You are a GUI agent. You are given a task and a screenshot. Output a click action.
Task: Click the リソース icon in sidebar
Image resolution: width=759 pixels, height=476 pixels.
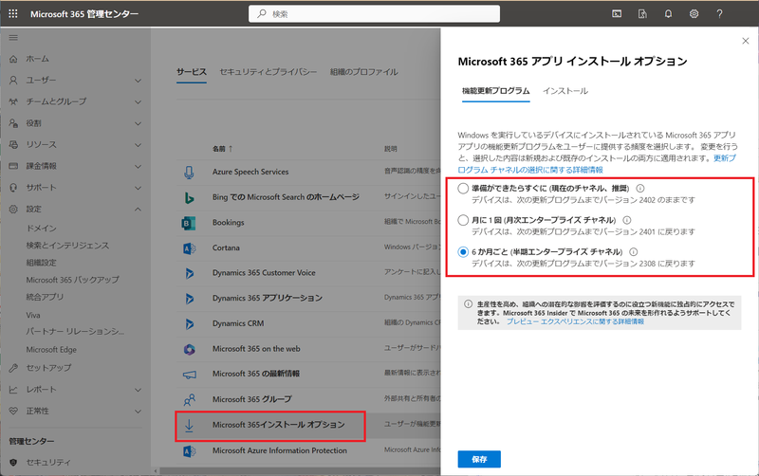13,145
